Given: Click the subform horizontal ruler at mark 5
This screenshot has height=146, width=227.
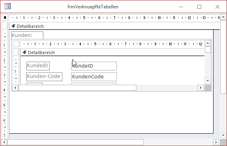Looking at the screenshot, I should click(95, 44).
